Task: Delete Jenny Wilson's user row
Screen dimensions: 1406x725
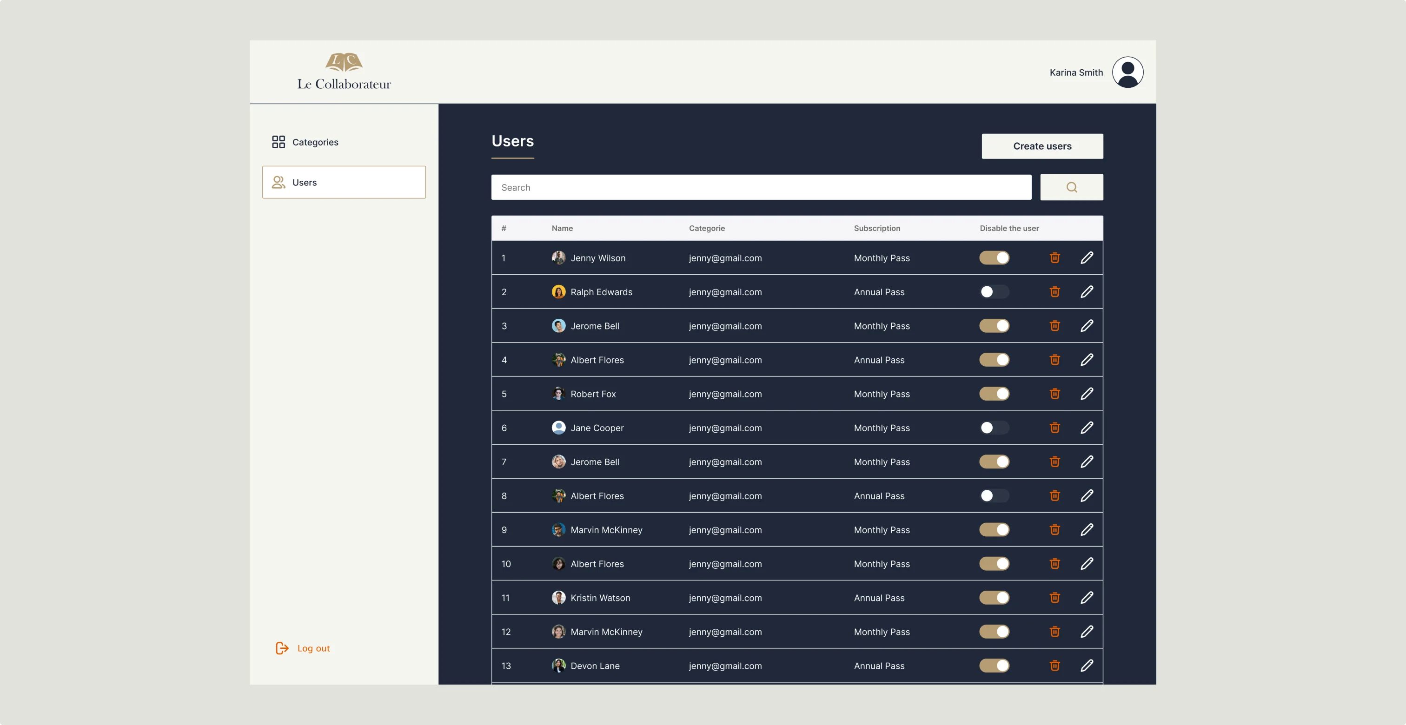Action: pyautogui.click(x=1054, y=257)
